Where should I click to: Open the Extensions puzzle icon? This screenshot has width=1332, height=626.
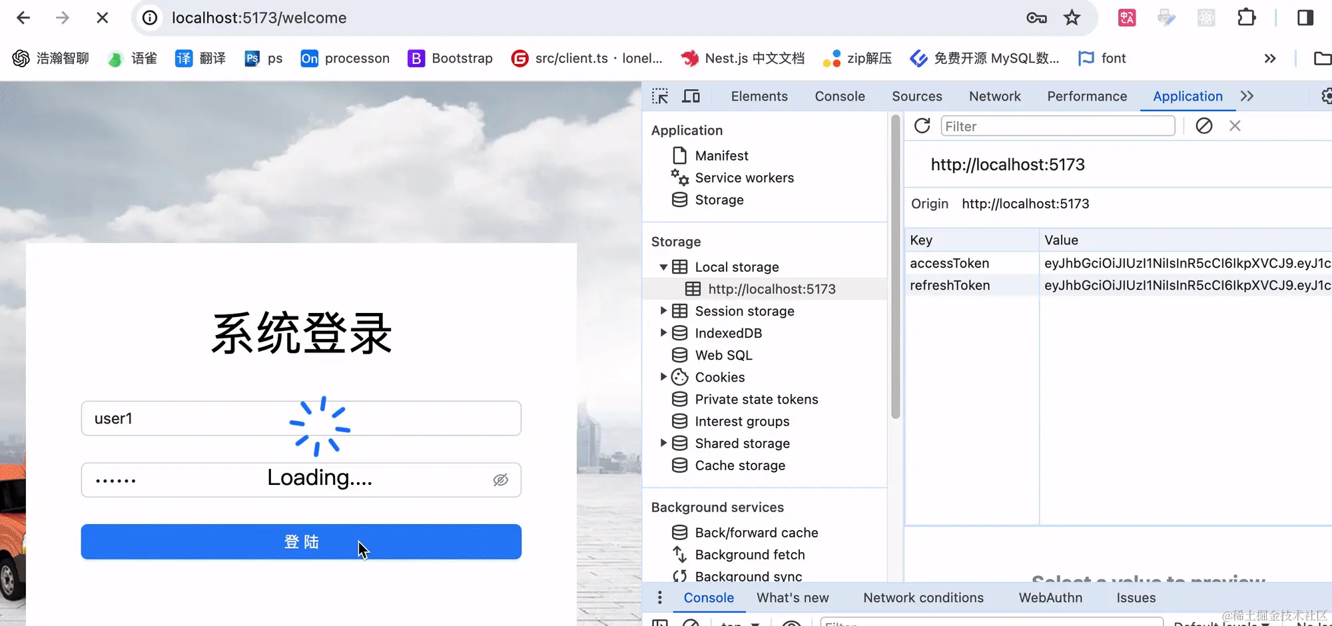[x=1247, y=18]
